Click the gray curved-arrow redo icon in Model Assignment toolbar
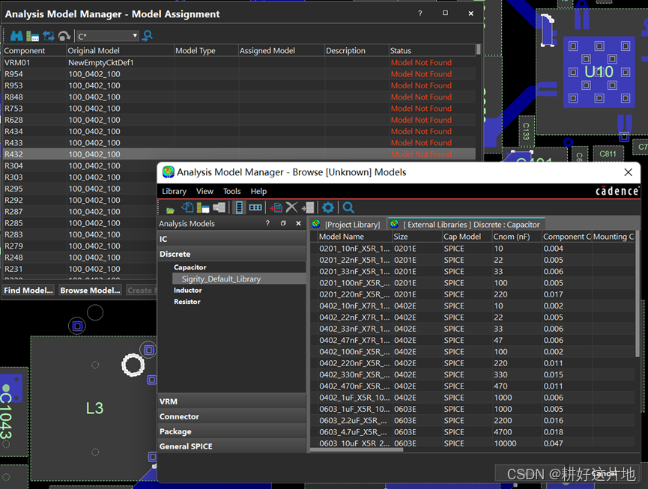This screenshot has height=489, width=648. point(64,36)
